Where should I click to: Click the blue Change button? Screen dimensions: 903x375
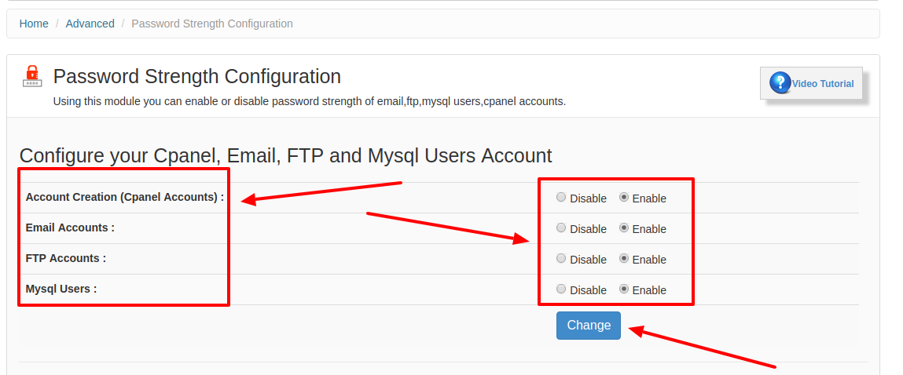[x=589, y=326]
